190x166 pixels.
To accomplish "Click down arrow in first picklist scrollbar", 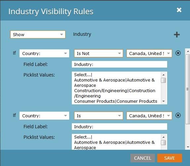I will 164,101.
